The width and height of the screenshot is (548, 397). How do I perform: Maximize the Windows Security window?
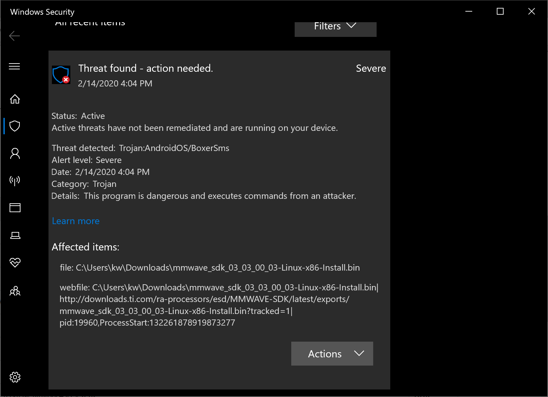500,12
